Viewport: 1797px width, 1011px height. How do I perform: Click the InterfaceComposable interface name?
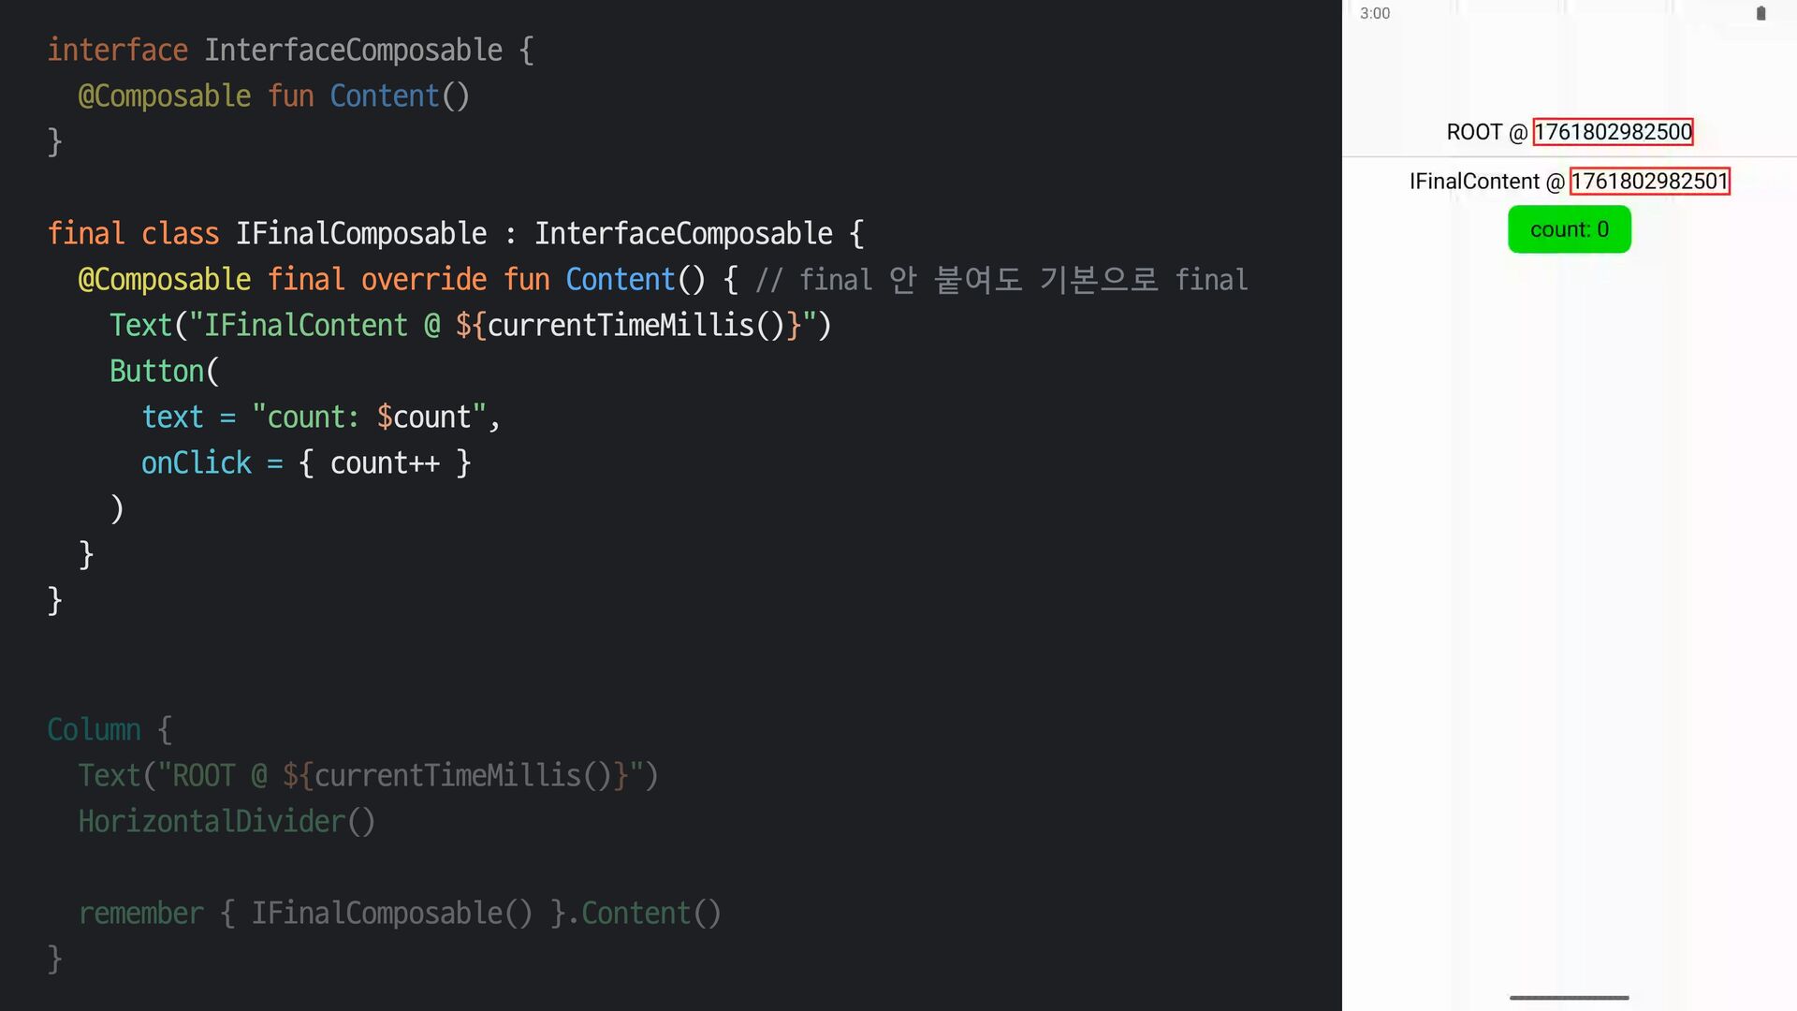point(353,50)
